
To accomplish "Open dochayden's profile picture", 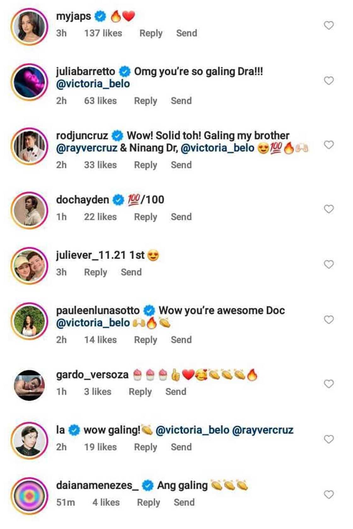I will coord(29,210).
